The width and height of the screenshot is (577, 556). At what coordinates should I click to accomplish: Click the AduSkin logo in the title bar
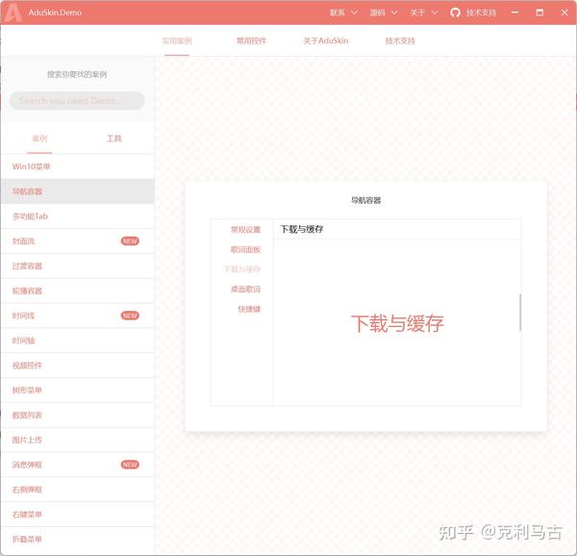click(x=13, y=13)
